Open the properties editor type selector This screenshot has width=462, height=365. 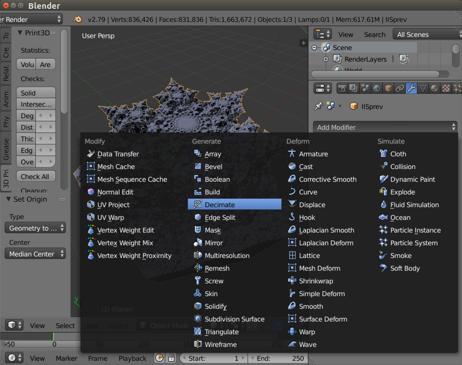[323, 88]
